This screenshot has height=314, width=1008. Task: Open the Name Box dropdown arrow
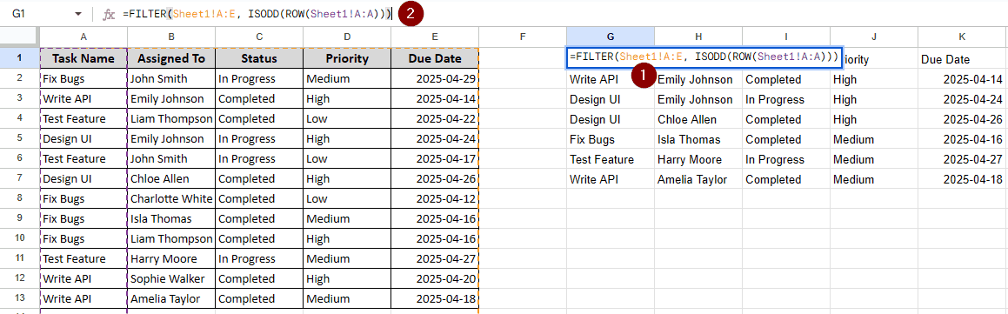[x=78, y=14]
